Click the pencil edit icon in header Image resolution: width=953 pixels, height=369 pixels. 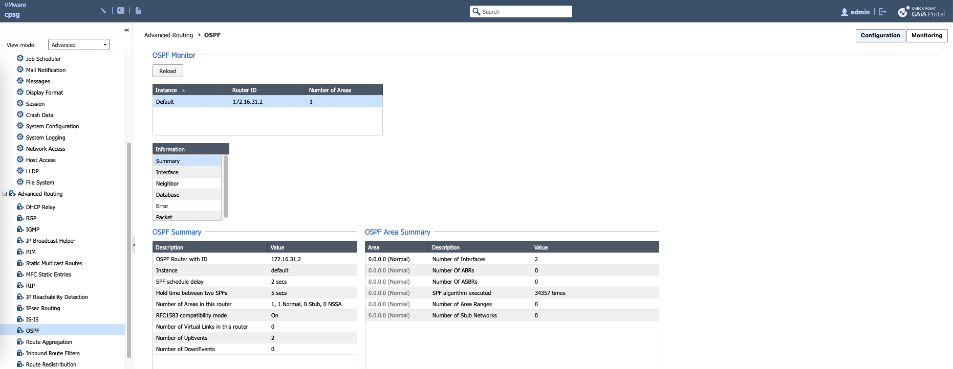click(x=103, y=11)
